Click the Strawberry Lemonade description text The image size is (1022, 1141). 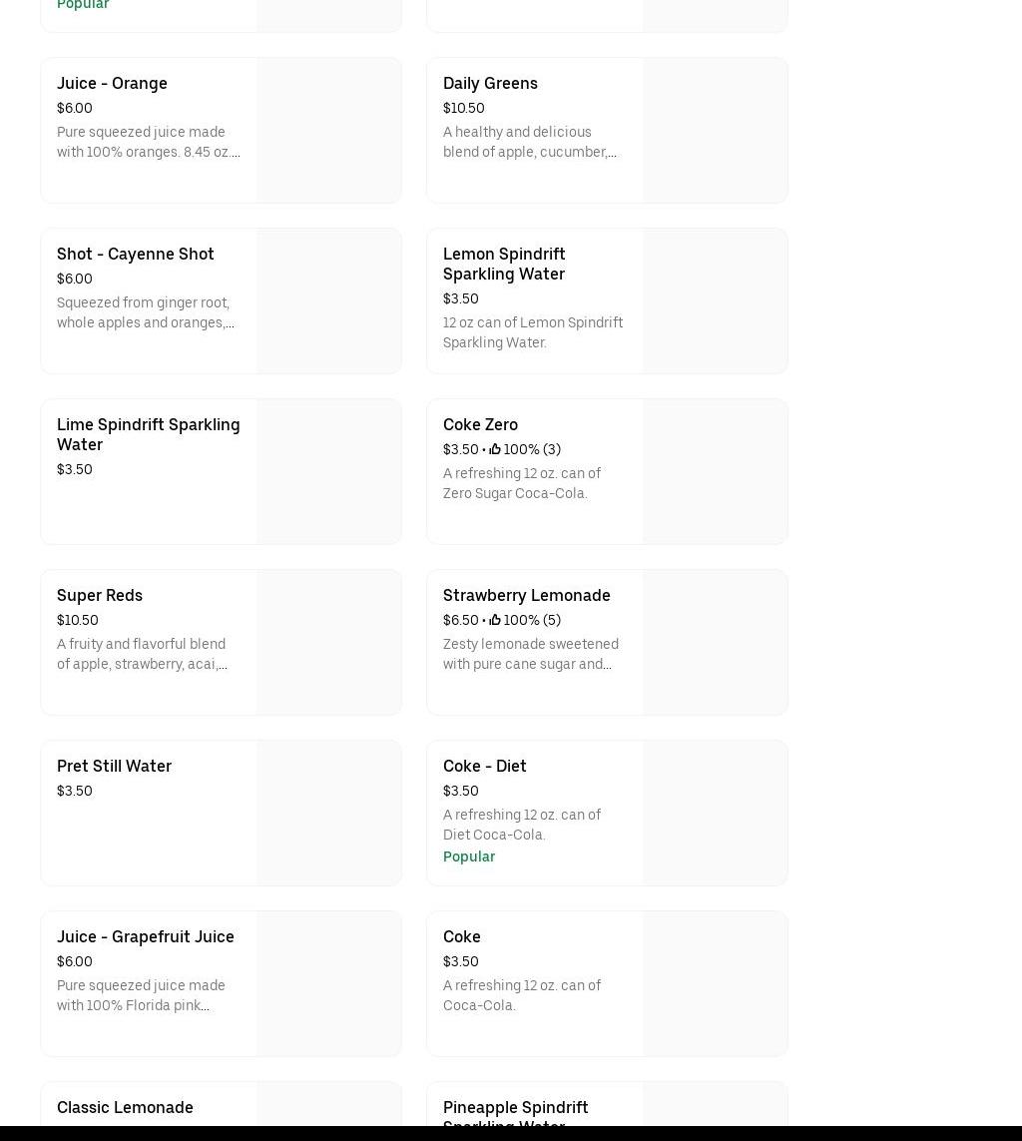click(x=530, y=654)
